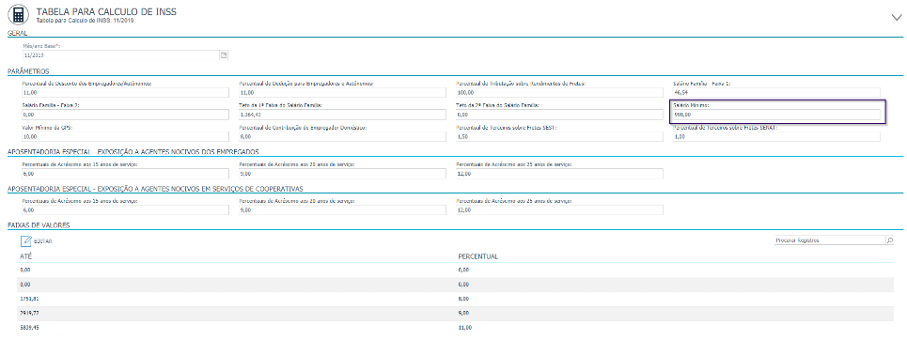Click the GERAL section heading
This screenshot has height=340, width=907.
click(x=17, y=34)
